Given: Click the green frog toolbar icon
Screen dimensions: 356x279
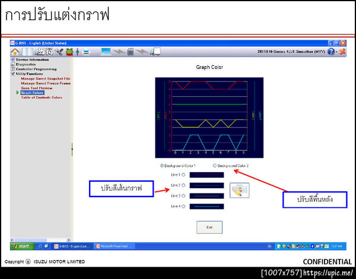Looking at the screenshot, I should [69, 52].
